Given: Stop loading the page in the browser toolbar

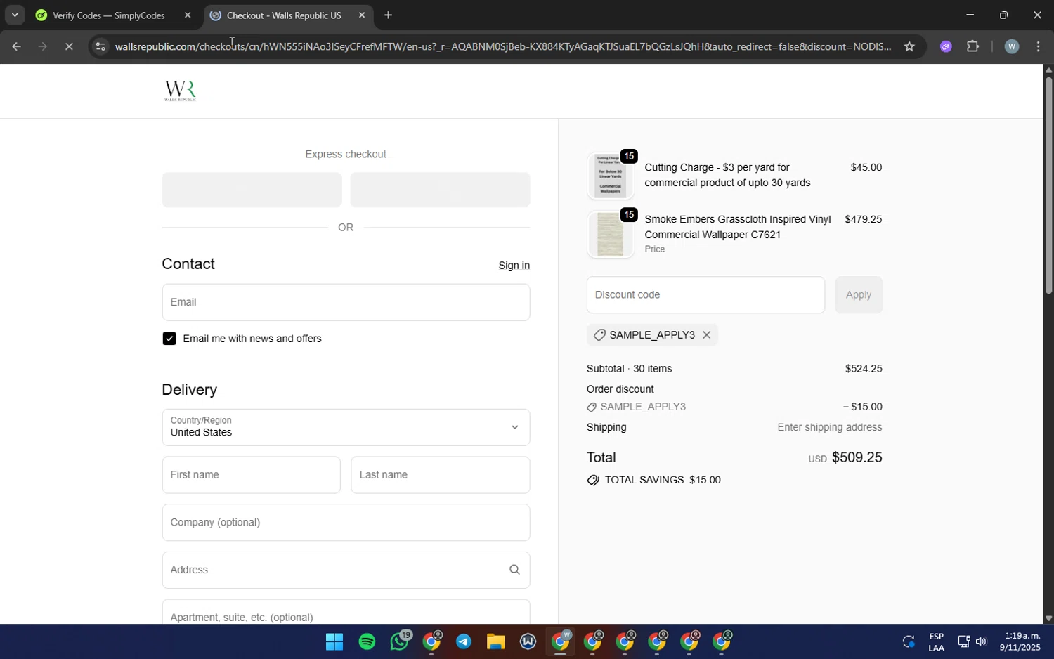Looking at the screenshot, I should 69,46.
